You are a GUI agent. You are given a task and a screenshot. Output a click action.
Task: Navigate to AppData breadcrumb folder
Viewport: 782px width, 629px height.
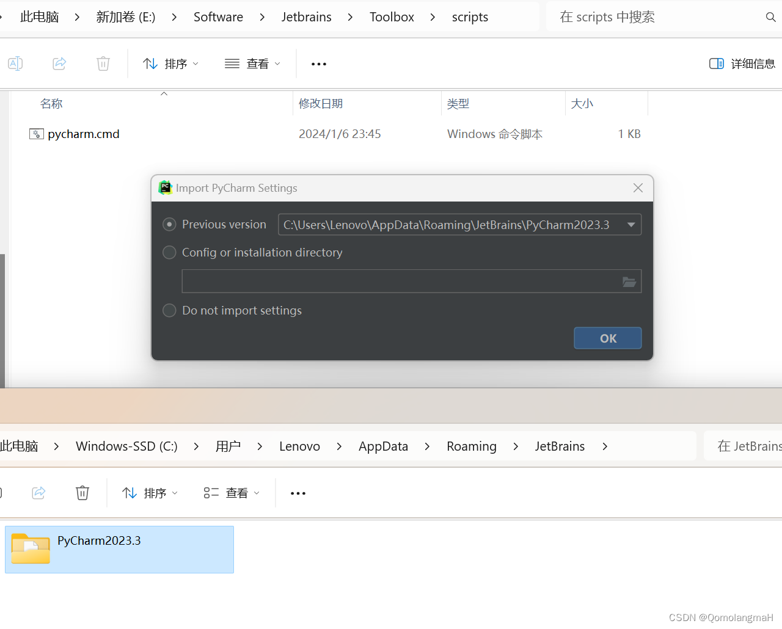[383, 446]
